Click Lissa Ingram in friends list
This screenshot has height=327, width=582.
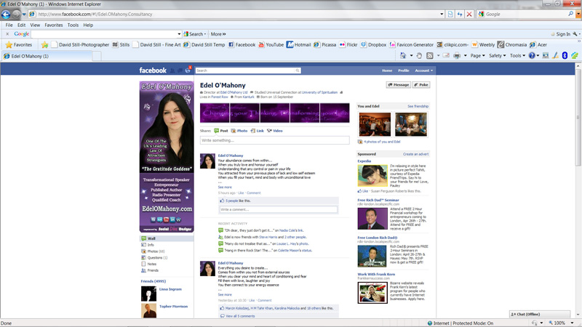coord(170,289)
